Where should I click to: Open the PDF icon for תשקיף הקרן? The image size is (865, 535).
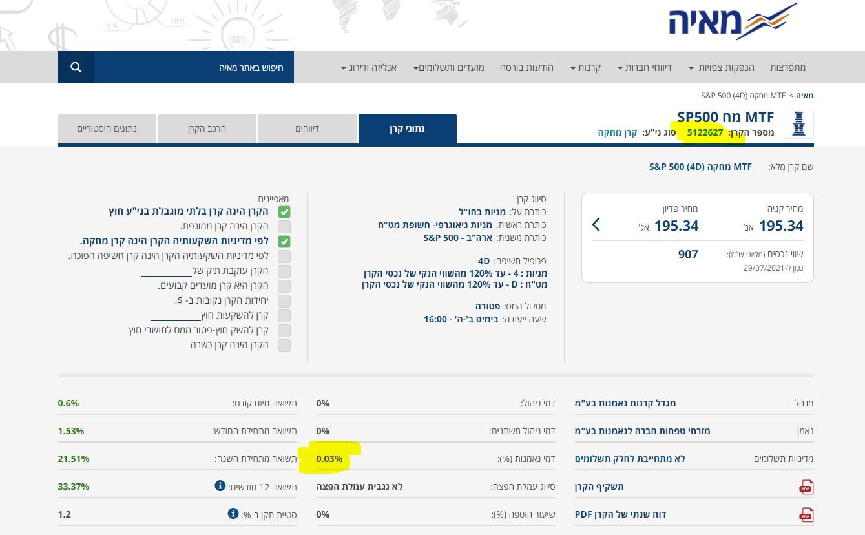806,487
